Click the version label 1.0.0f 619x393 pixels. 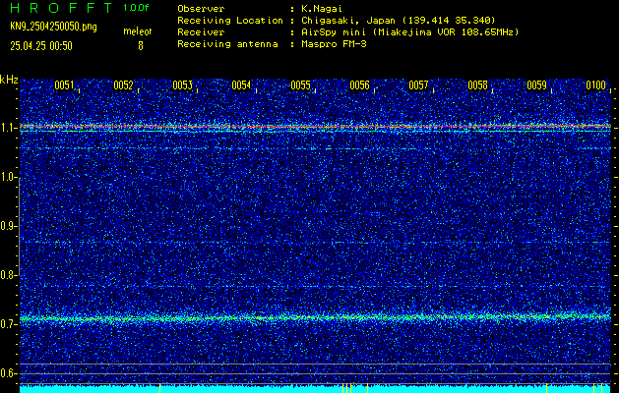click(136, 8)
